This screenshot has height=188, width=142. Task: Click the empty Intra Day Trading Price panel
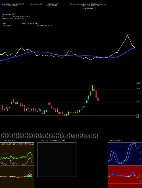point(57,160)
